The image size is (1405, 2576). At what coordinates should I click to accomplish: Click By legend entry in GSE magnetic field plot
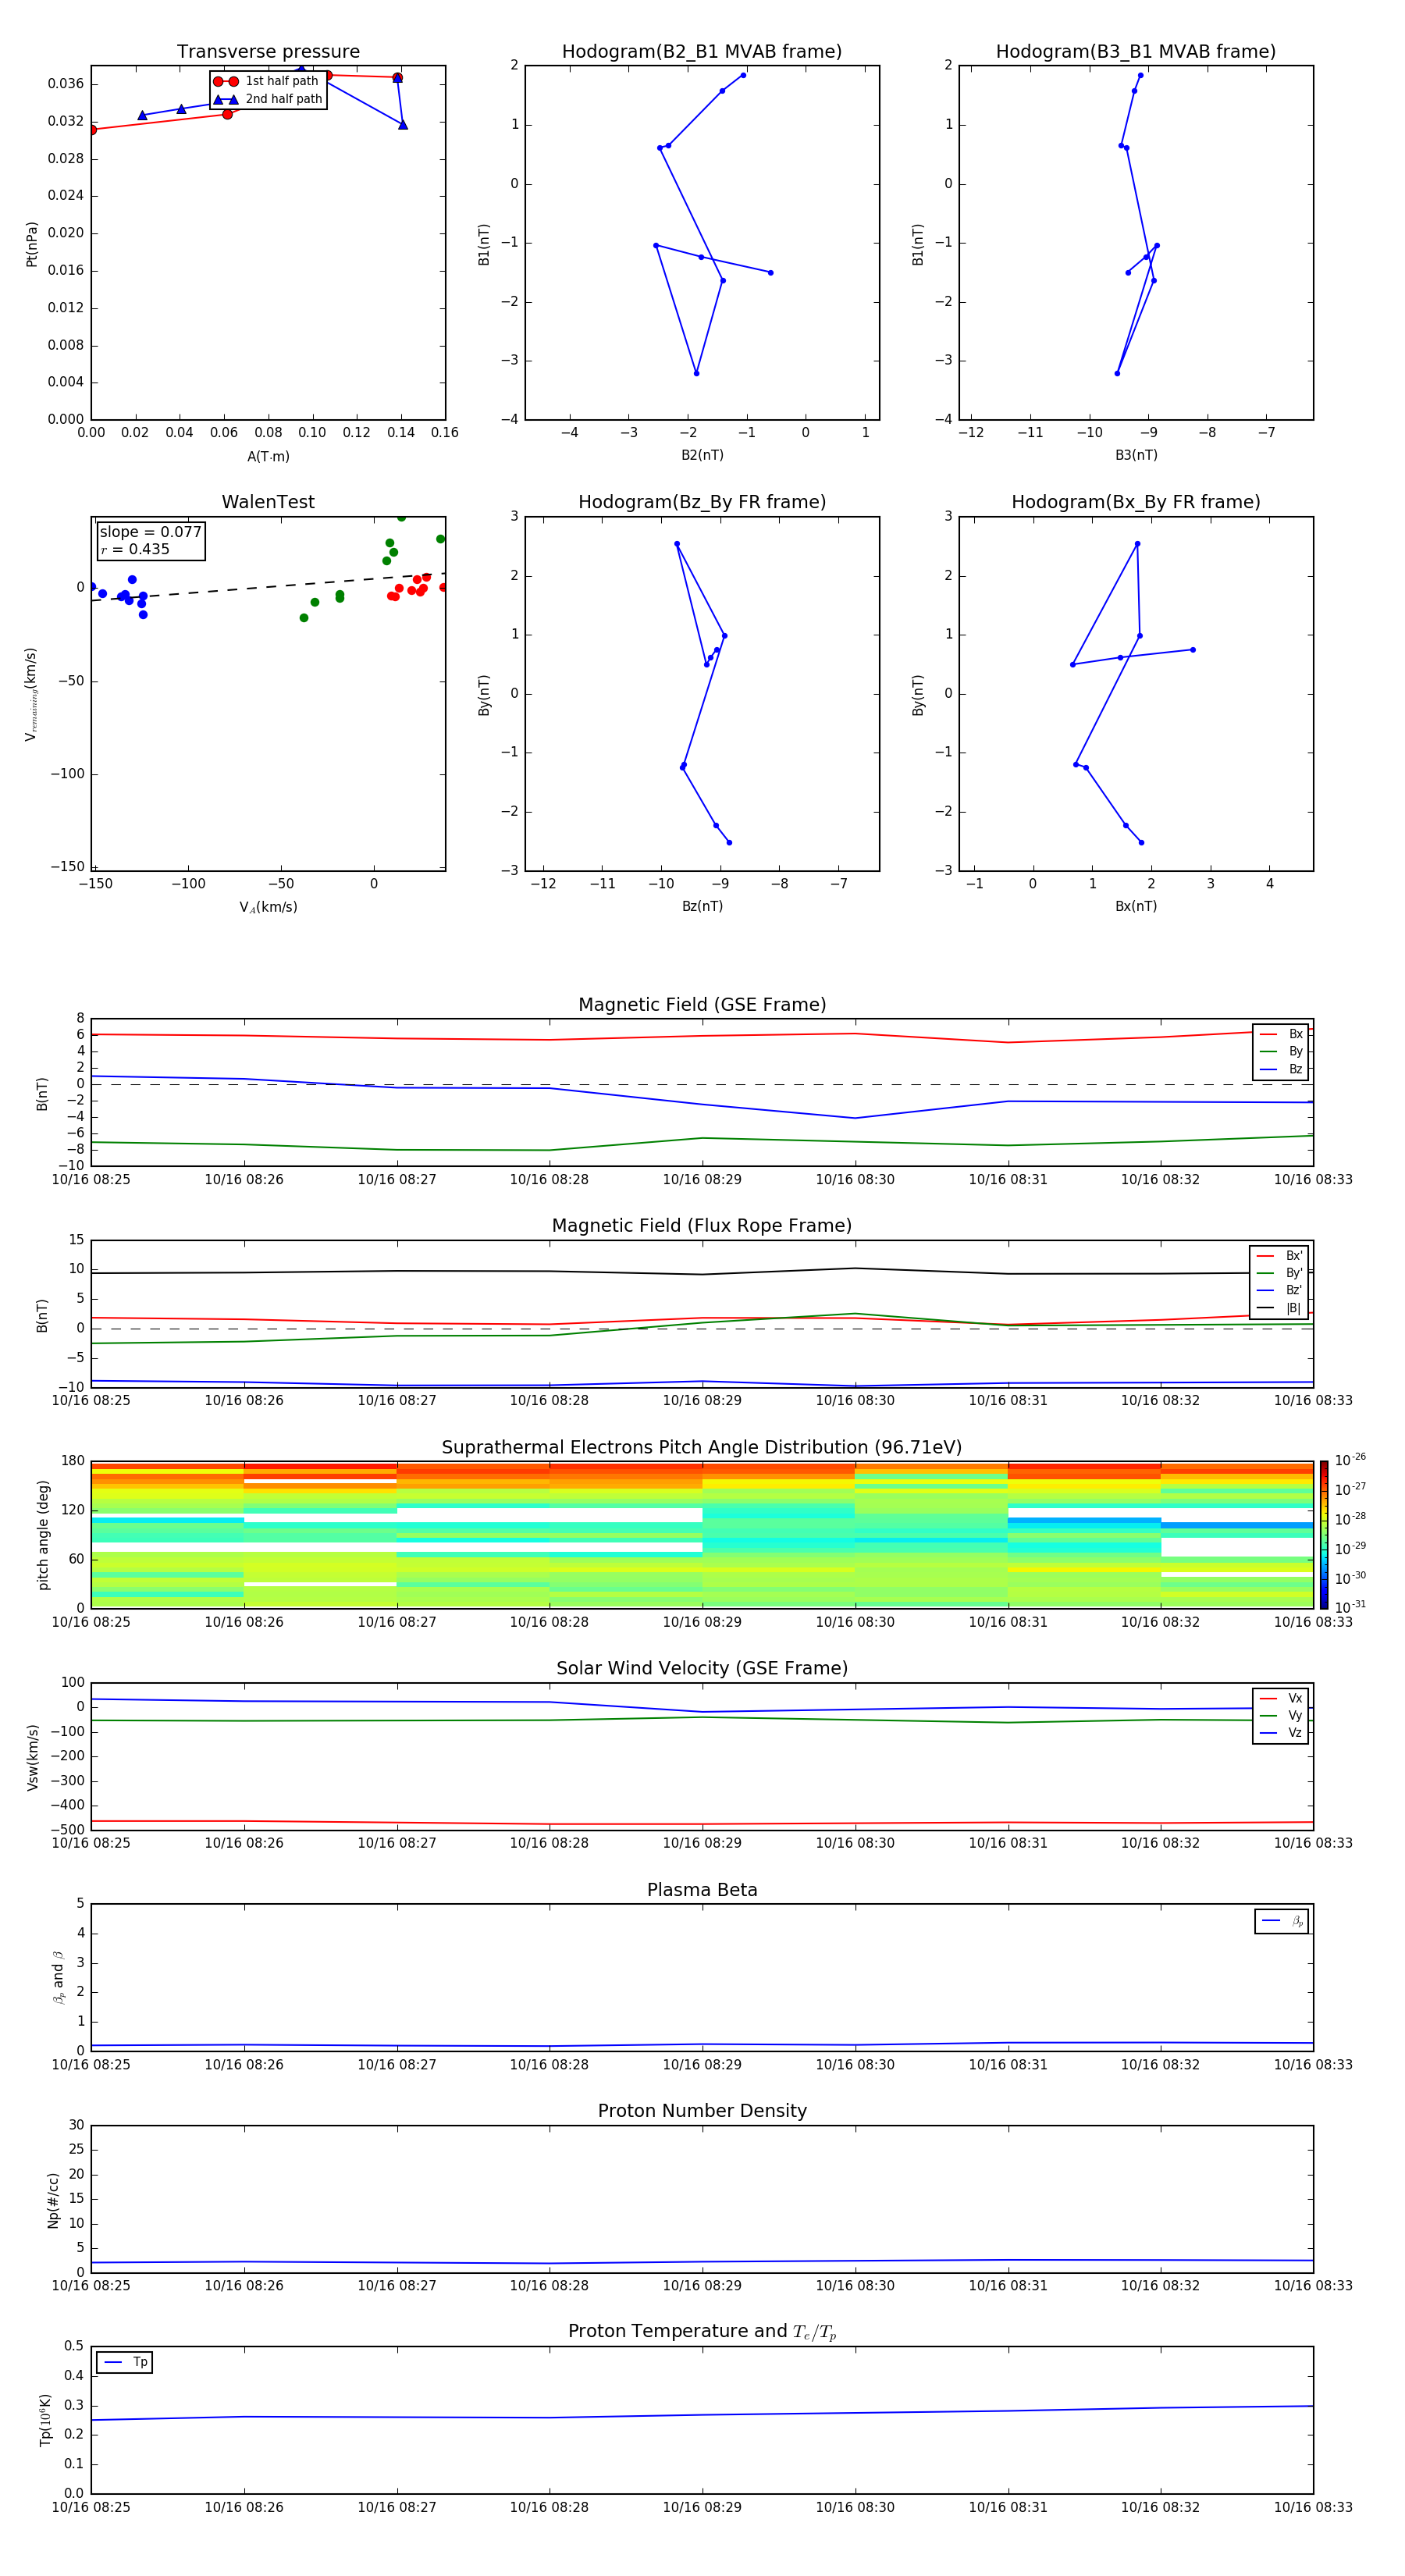point(1281,1052)
